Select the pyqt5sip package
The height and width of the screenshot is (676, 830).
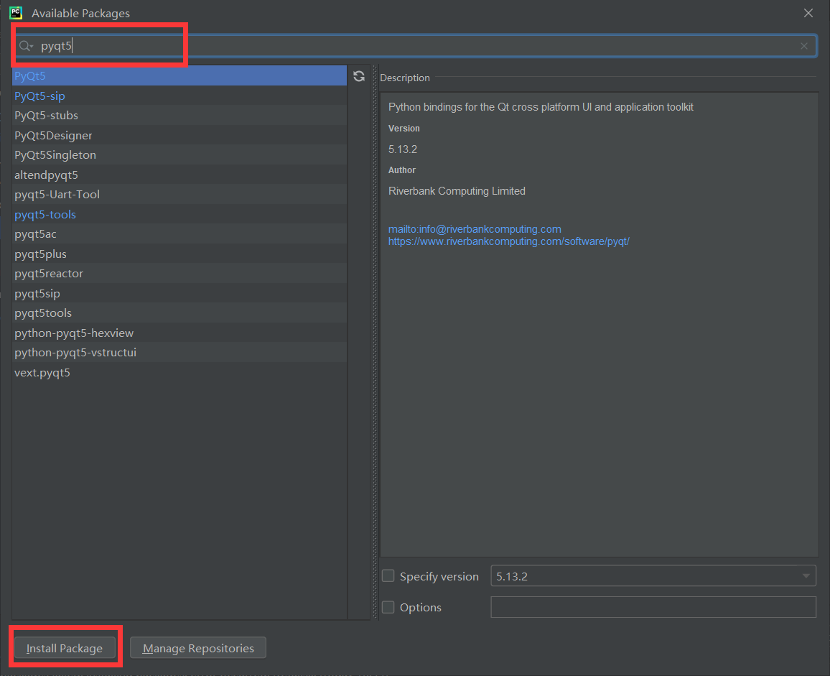click(x=179, y=294)
